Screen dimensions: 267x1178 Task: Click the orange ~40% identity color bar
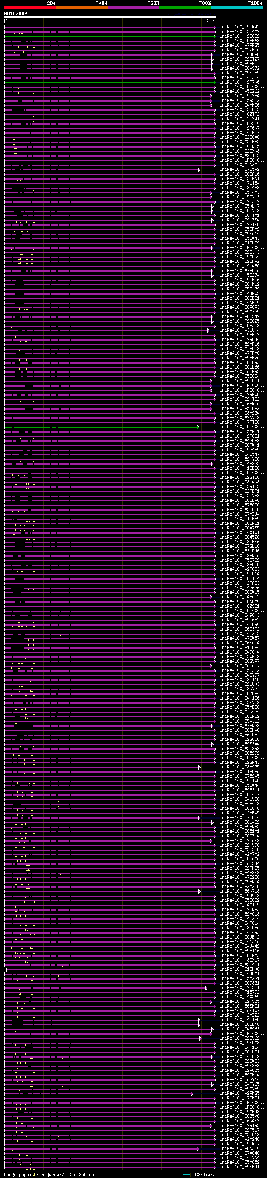[x=82, y=8]
